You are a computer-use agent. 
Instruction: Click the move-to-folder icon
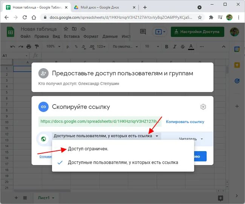[74, 29]
